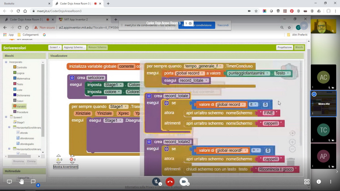This screenshot has height=191, width=340.
Task: Switch to Progettazione view
Action: [x=284, y=48]
